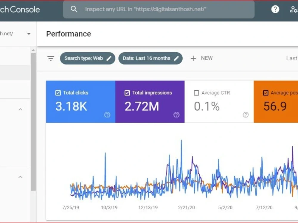Click the plus icon beside NEW

point(193,58)
